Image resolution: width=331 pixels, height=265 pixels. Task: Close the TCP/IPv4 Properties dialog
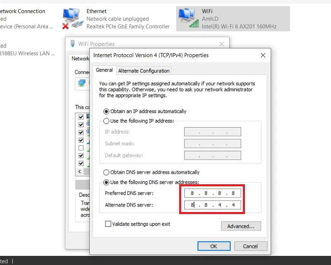point(263,55)
